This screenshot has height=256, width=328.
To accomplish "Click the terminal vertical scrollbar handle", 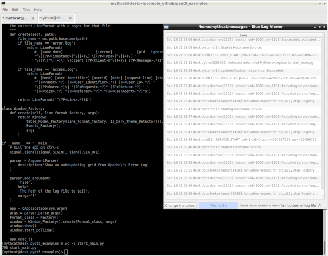I will pyautogui.click(x=325, y=248).
